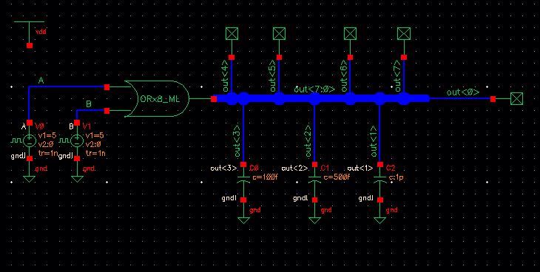This screenshot has height=272, width=540.
Task: Click the ground symbol below V0
Action: coord(30,179)
